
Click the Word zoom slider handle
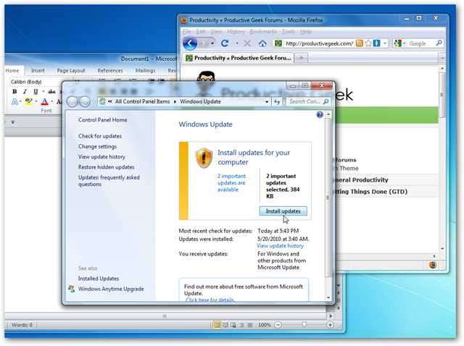[304, 325]
